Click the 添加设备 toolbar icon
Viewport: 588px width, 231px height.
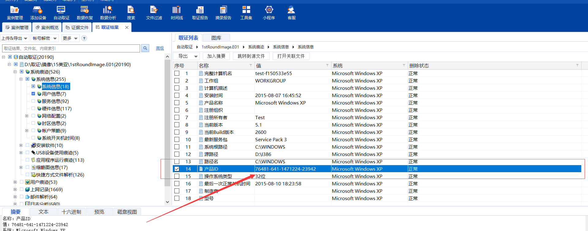pos(38,13)
